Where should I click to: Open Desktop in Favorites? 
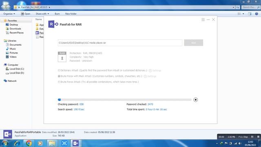pos(13,24)
